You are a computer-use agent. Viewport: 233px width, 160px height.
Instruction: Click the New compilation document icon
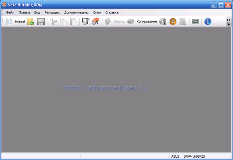click(9, 22)
